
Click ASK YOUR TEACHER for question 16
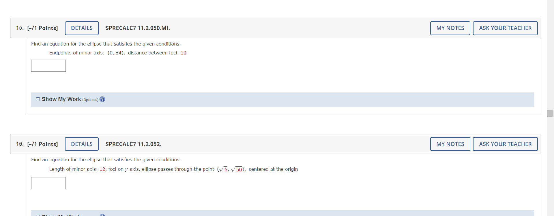click(x=505, y=144)
